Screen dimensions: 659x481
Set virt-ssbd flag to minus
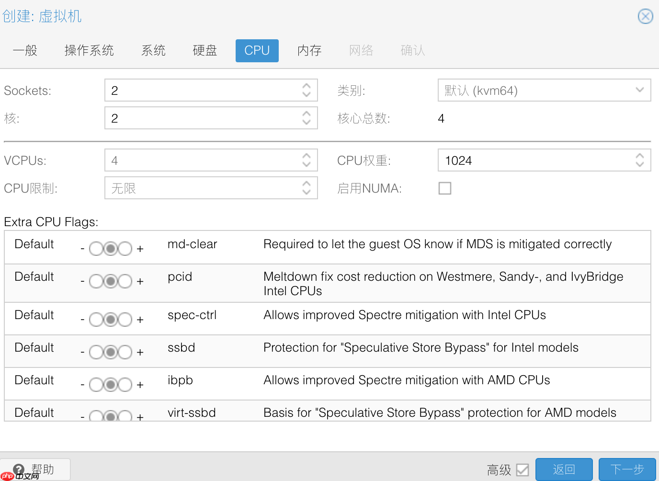click(x=96, y=416)
